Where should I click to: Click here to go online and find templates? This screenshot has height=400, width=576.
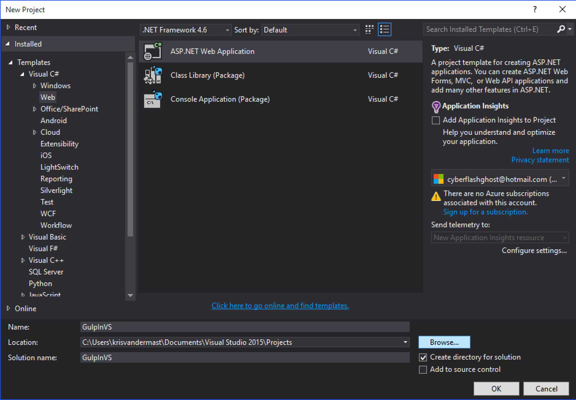pos(279,305)
